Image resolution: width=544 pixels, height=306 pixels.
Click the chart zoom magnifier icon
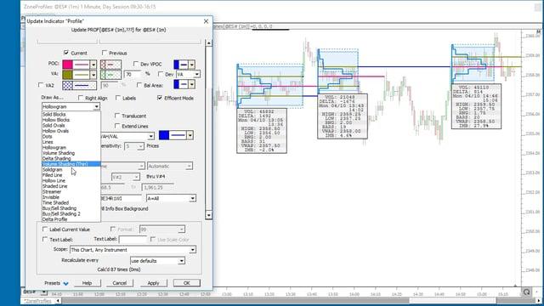tap(526, 292)
